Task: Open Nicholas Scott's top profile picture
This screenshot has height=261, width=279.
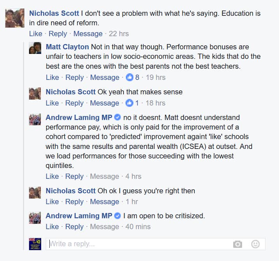Action: coord(15,18)
